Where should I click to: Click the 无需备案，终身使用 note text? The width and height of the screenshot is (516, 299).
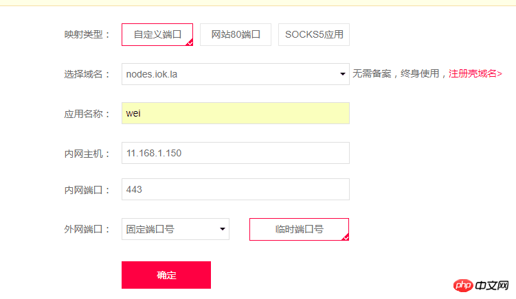click(x=396, y=73)
